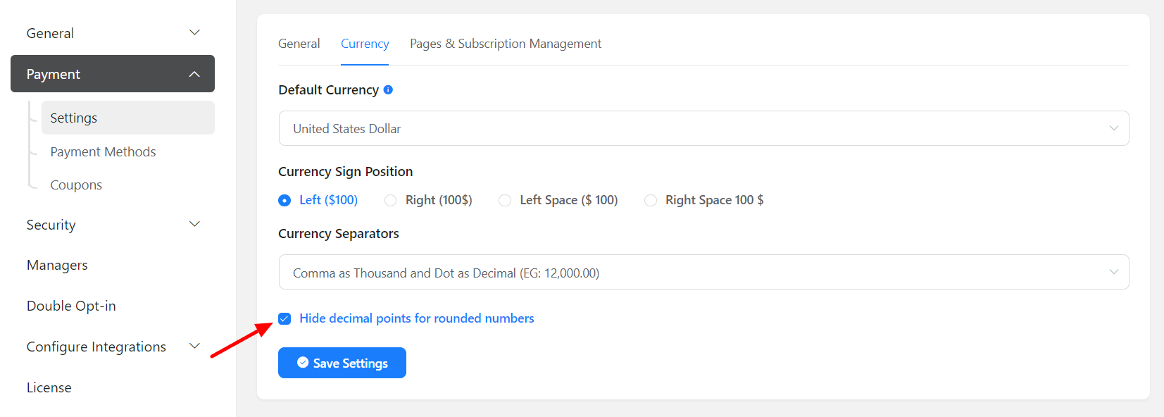Click the Default Currency info icon
The width and height of the screenshot is (1164, 417).
[x=388, y=89]
